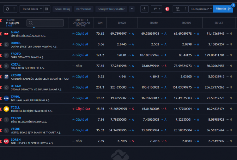Image resolution: width=237 pixels, height=160 pixels.
Task: Open KOZAL symbol link
Action: click(15, 65)
